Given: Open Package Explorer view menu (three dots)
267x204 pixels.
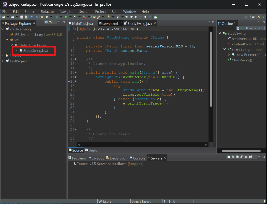Looking at the screenshot, I should [x=55, y=22].
